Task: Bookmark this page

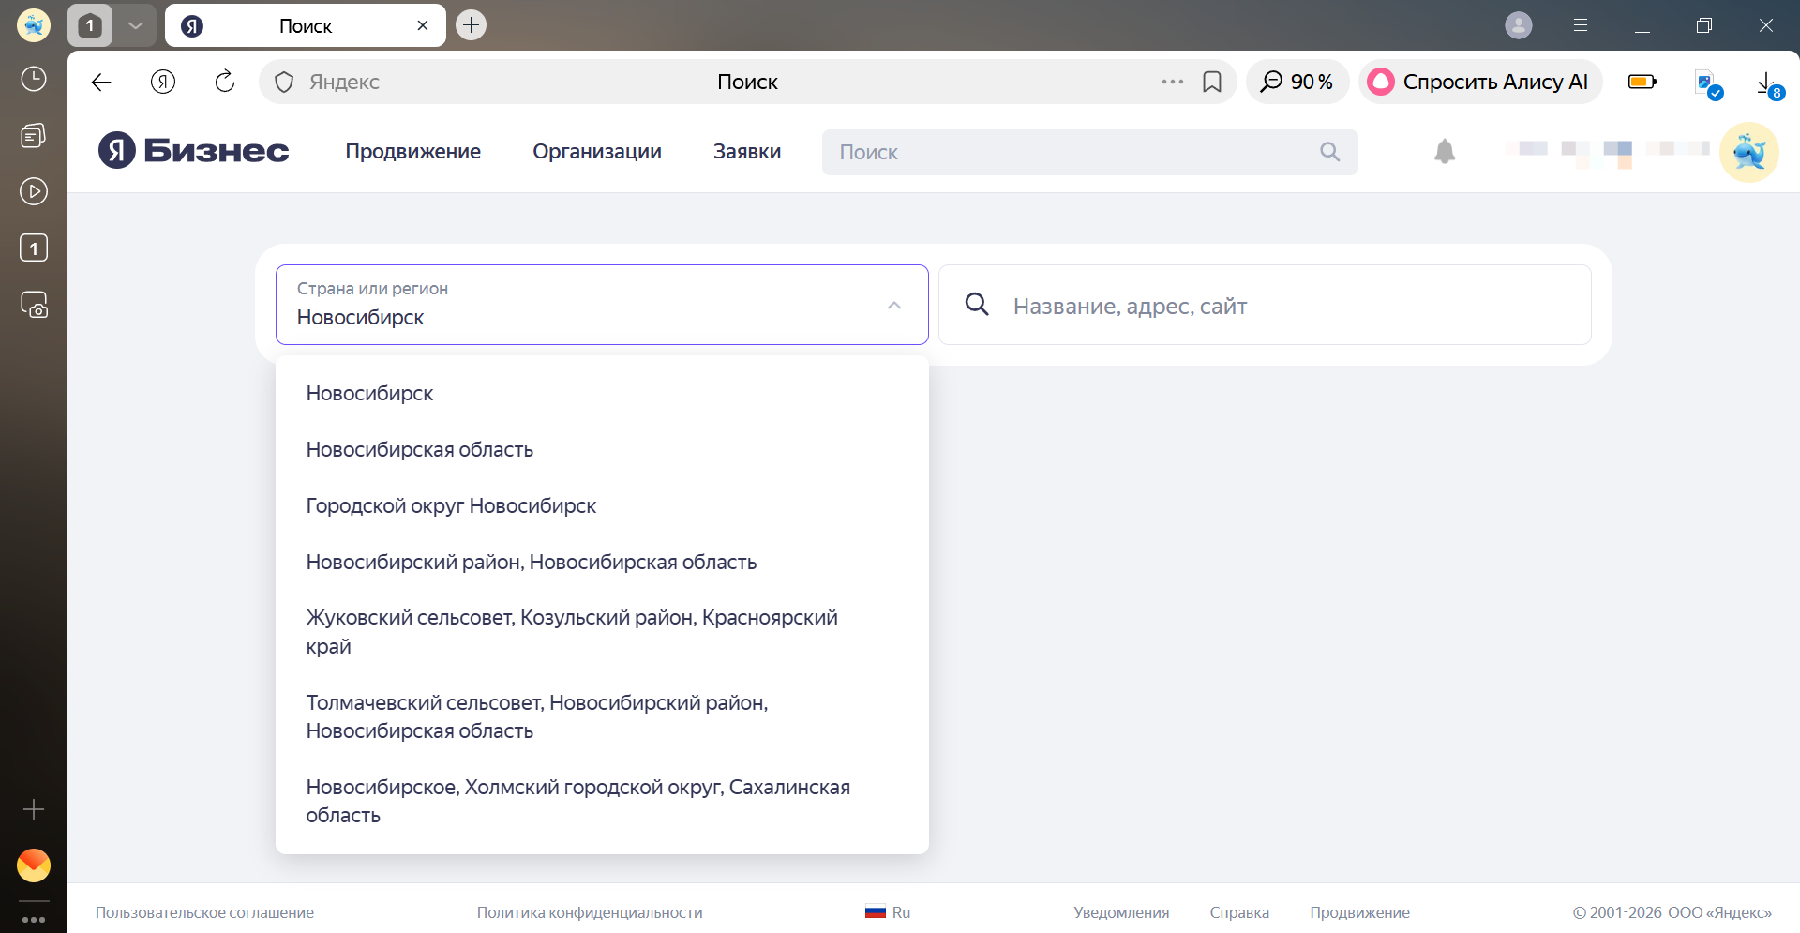Action: (1211, 83)
